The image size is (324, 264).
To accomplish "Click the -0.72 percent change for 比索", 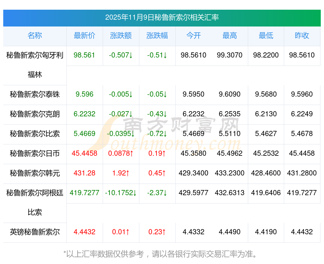I will point(157,134).
